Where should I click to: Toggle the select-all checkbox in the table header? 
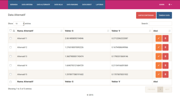click(10, 30)
